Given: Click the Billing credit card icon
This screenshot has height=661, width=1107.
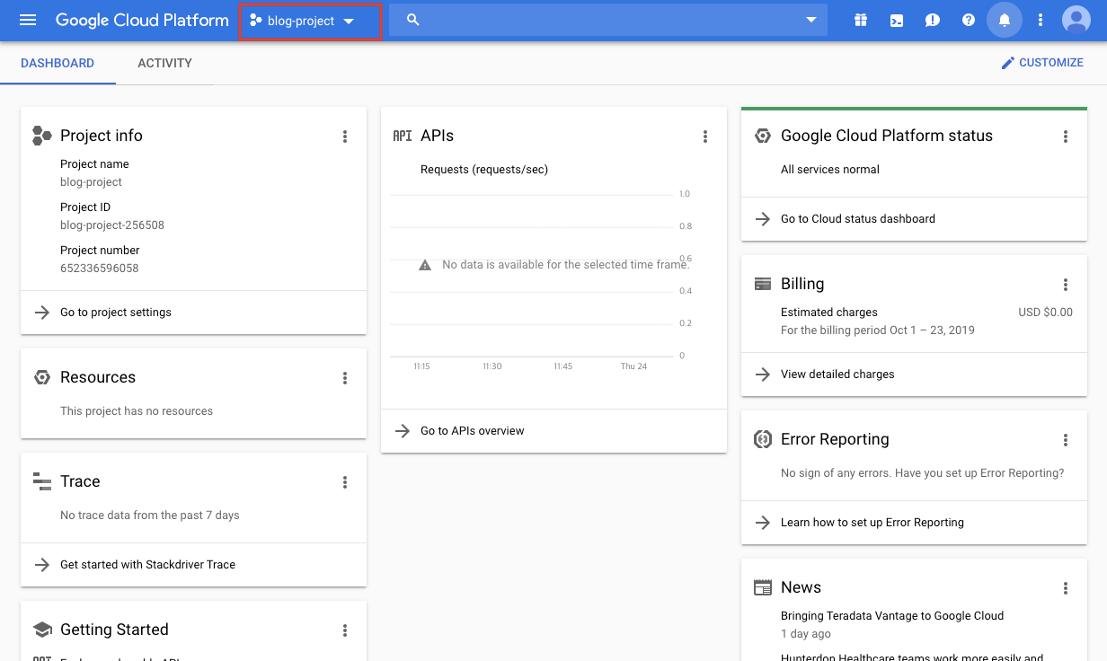Looking at the screenshot, I should coord(763,284).
